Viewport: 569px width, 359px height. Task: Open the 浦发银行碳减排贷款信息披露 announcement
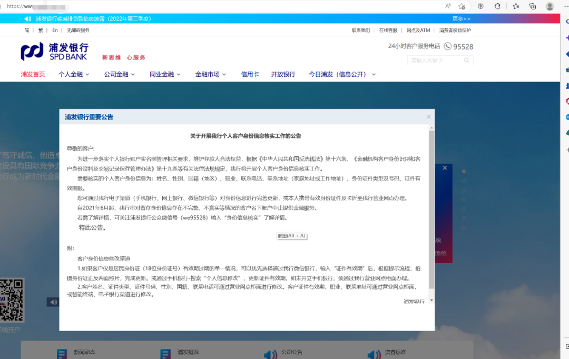(93, 19)
